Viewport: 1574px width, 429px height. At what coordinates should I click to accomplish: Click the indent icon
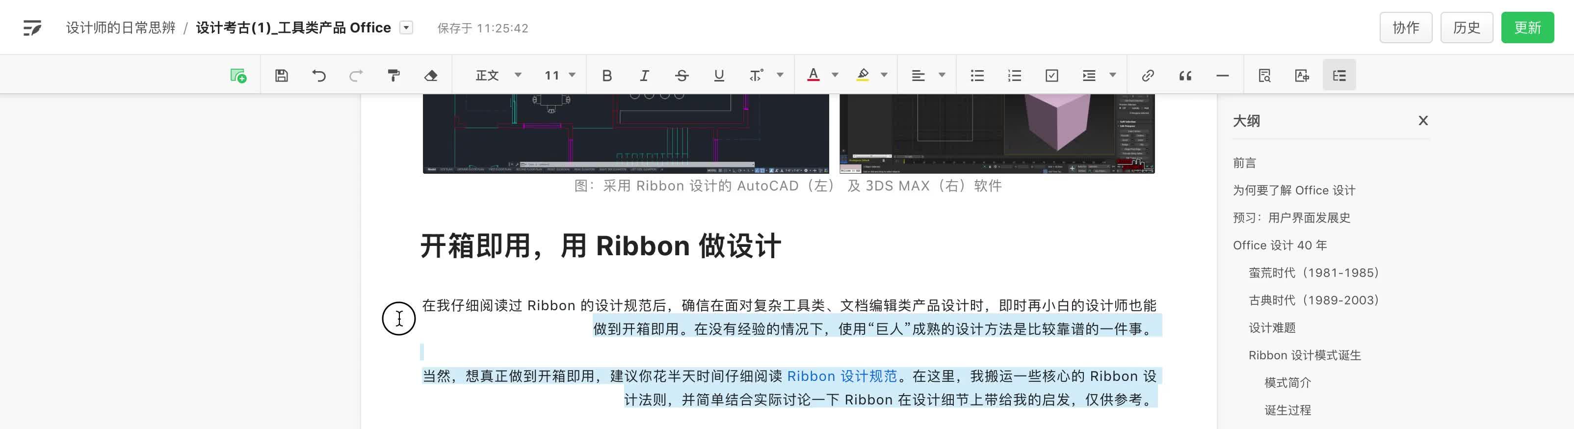1089,75
